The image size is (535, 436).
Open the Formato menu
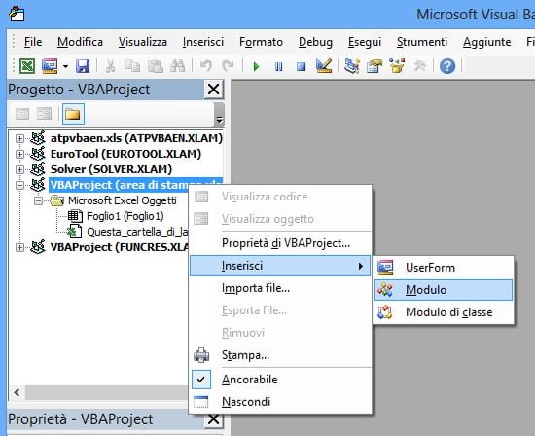click(x=261, y=42)
